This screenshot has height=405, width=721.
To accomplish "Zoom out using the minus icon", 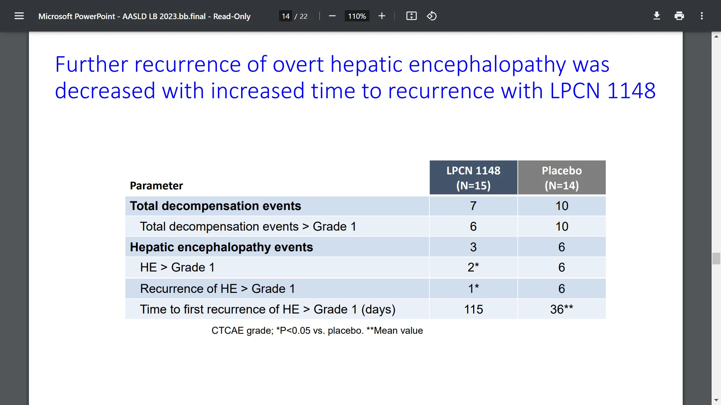I will pyautogui.click(x=332, y=16).
